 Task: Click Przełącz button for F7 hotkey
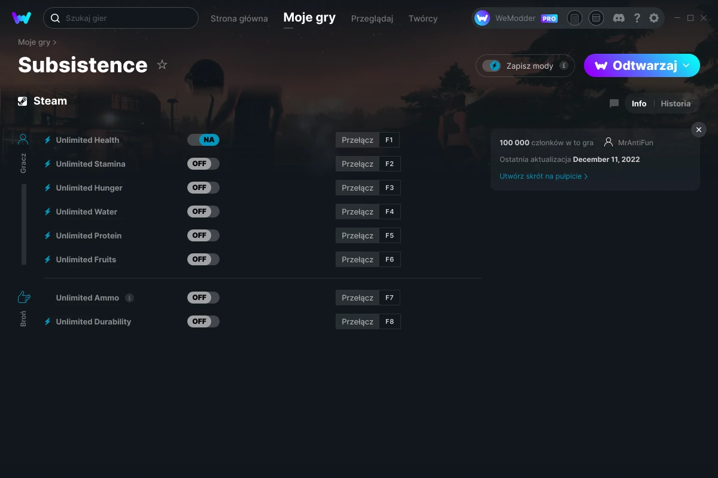pyautogui.click(x=357, y=298)
